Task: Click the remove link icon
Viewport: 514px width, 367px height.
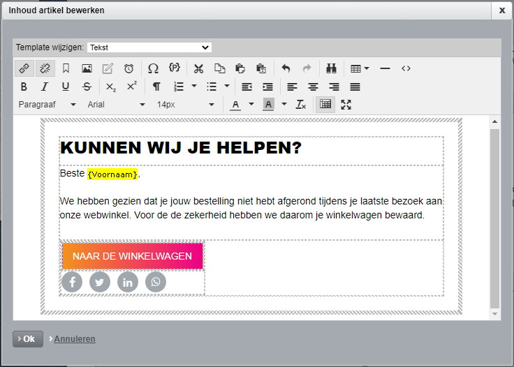Action: pos(45,68)
